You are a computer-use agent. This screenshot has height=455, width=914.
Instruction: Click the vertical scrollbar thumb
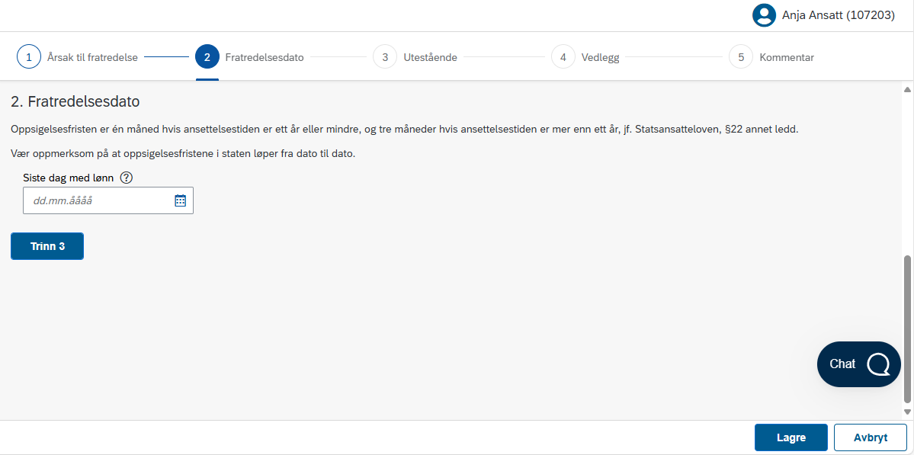tap(906, 328)
